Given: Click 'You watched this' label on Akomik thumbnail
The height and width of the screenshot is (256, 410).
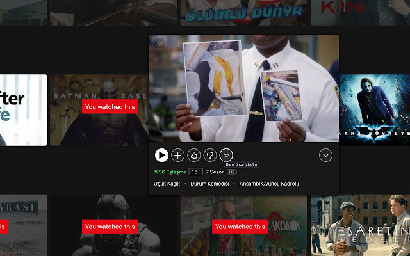Looking at the screenshot, I should pos(240,227).
